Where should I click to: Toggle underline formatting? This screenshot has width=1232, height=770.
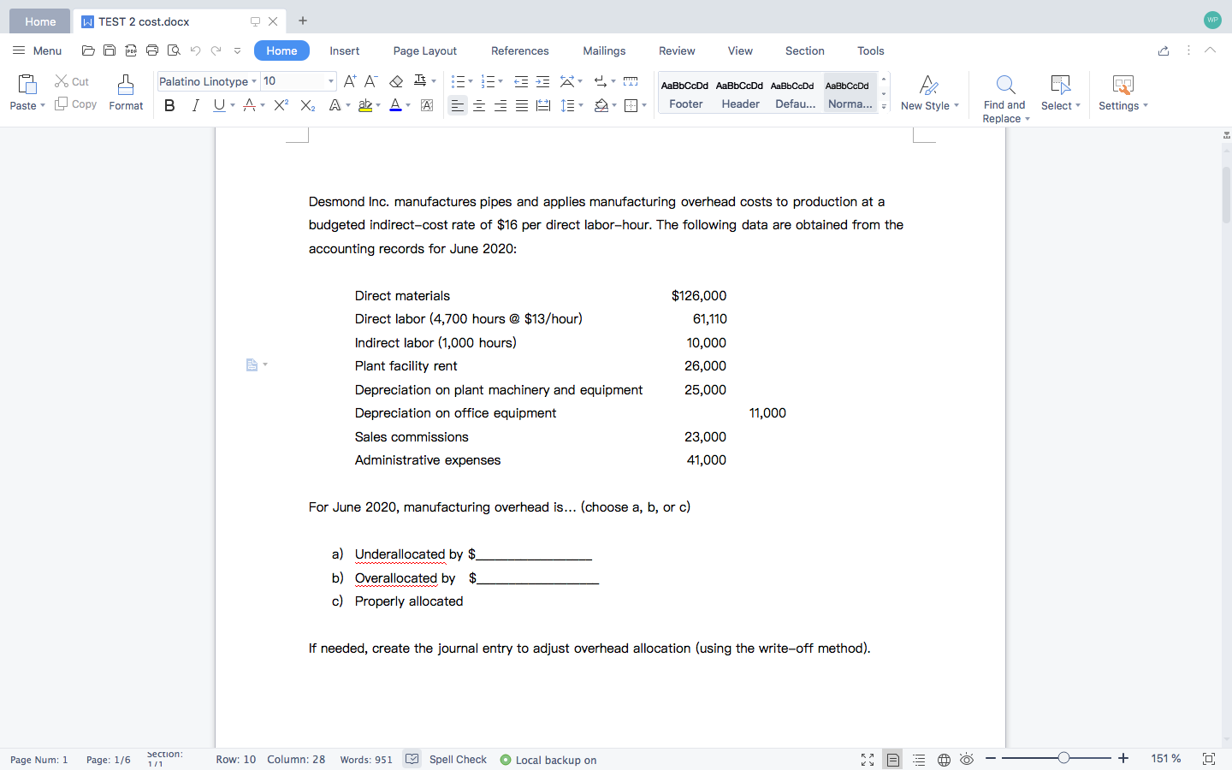pyautogui.click(x=219, y=105)
